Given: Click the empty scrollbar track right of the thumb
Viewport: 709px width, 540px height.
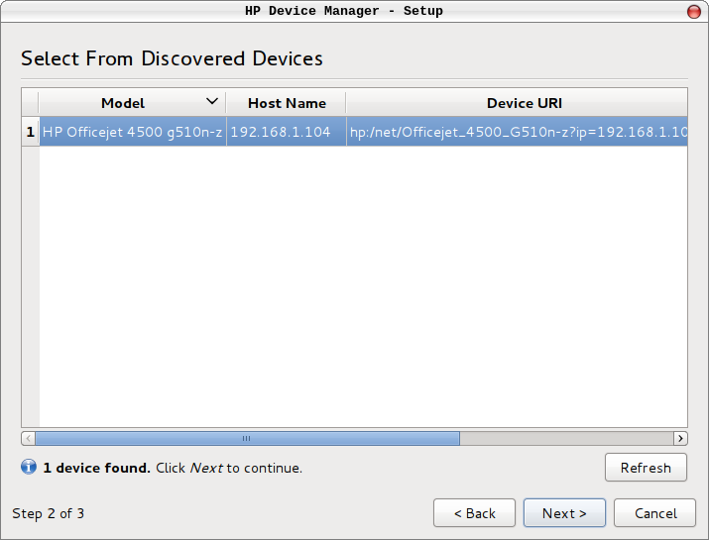Looking at the screenshot, I should pos(565,438).
